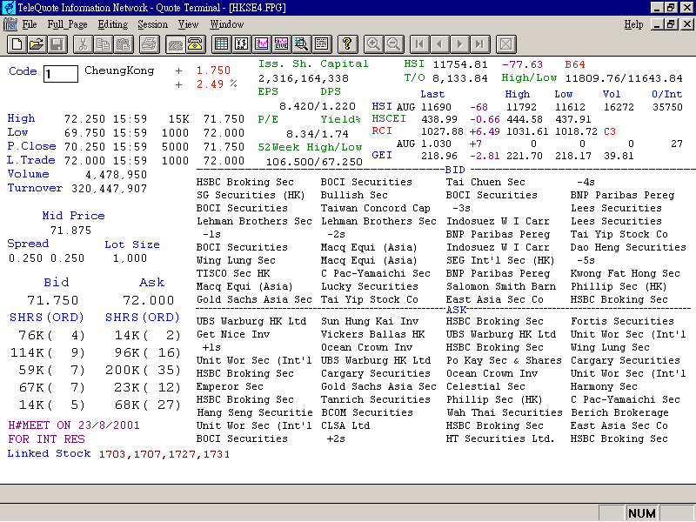Click Fortis Securities ask broker
696x522 pixels.
click(x=622, y=321)
